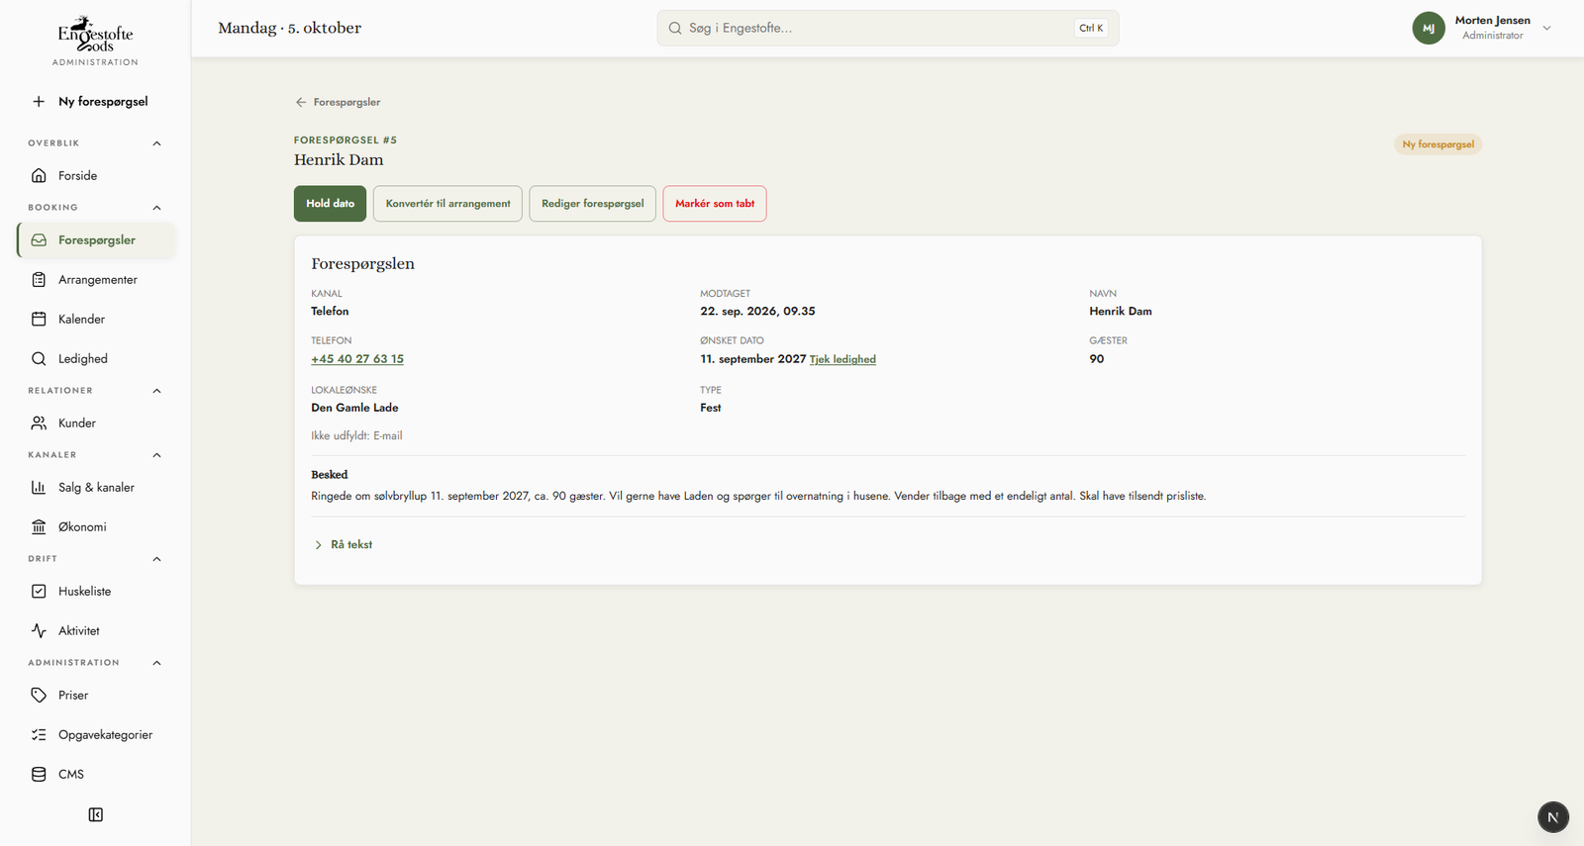Click the Hold dato button
This screenshot has height=846, width=1584.
[x=330, y=204]
